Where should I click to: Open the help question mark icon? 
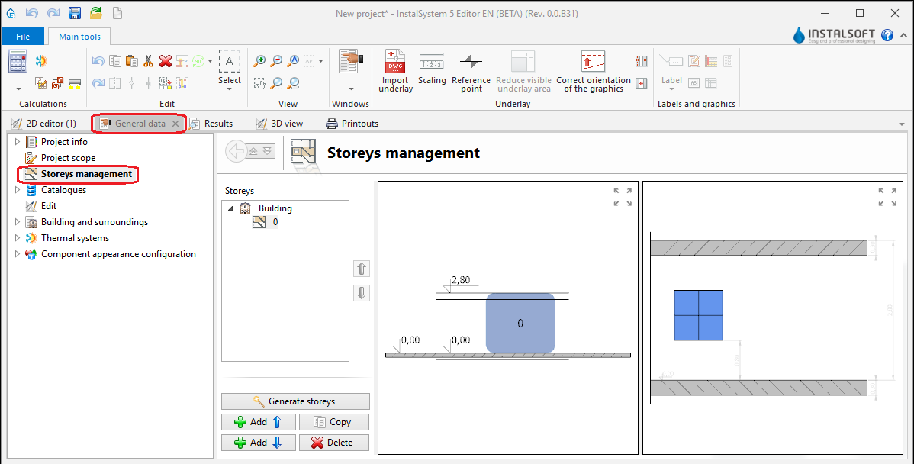point(887,35)
